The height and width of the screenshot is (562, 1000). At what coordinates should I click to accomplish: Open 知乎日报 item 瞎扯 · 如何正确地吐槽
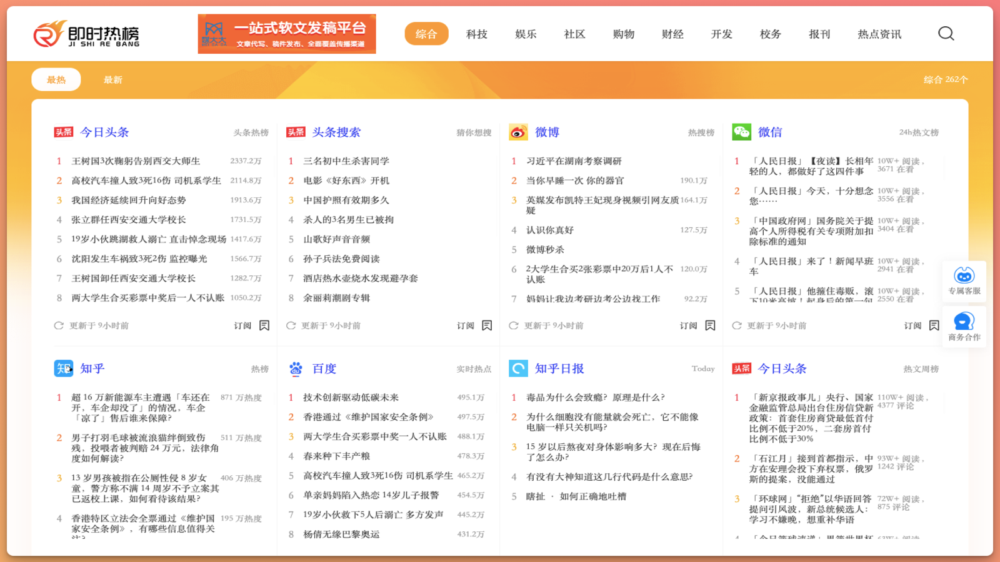(x=576, y=496)
